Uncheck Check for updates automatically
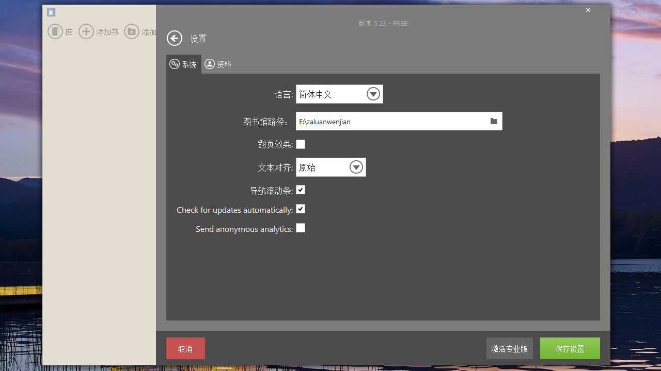Screen dimensions: 661x371 (x=300, y=209)
